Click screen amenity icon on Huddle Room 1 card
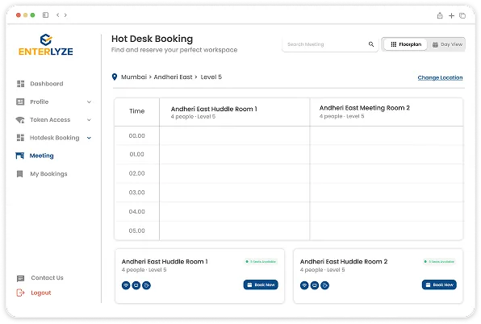This screenshot has height=324, width=481. [x=136, y=285]
